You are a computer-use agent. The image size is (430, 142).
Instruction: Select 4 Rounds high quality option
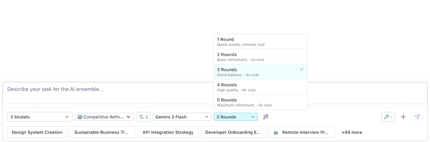tap(261, 87)
